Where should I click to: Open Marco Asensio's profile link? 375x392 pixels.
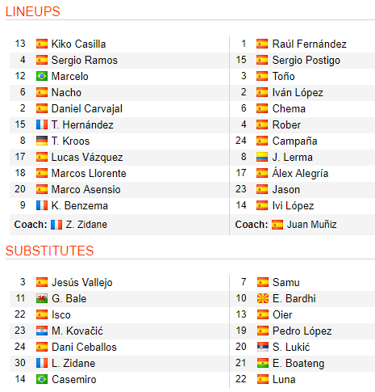pyautogui.click(x=85, y=190)
